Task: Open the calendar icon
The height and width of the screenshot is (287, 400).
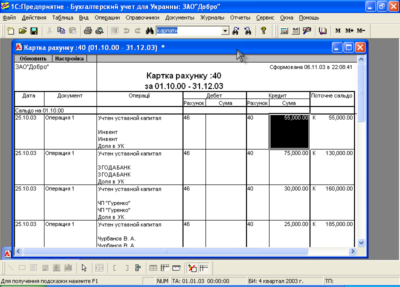Action: tap(295, 31)
